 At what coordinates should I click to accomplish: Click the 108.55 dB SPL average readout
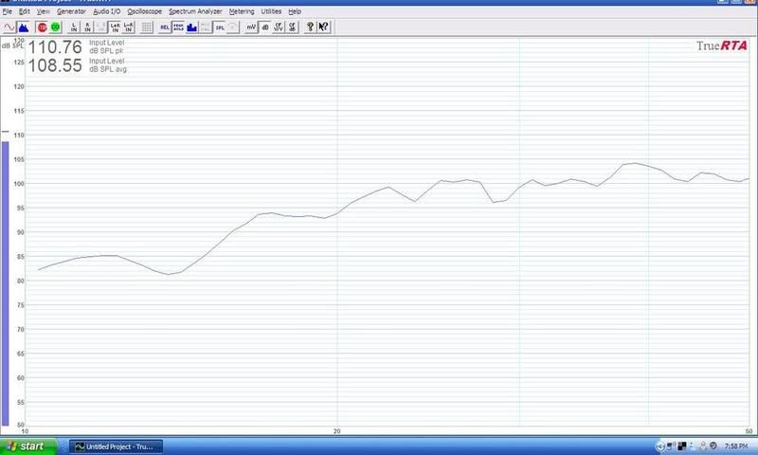(x=55, y=65)
